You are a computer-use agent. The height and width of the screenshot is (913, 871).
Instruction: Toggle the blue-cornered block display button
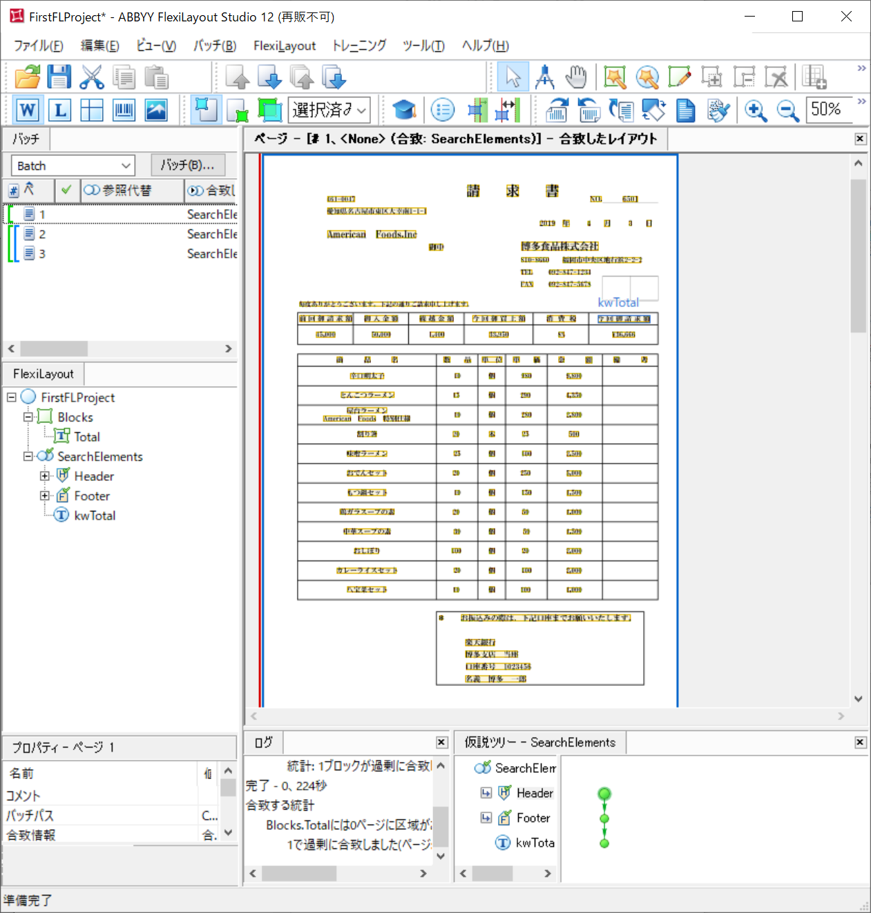(206, 110)
